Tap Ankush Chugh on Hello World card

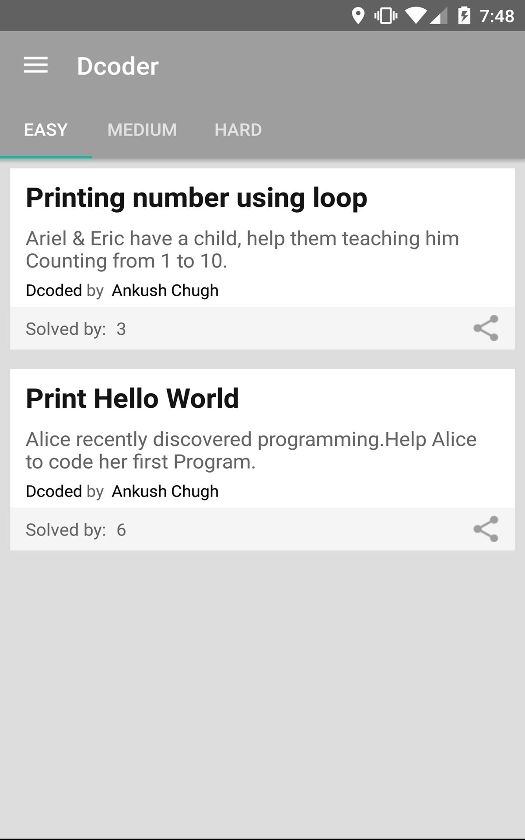(165, 491)
